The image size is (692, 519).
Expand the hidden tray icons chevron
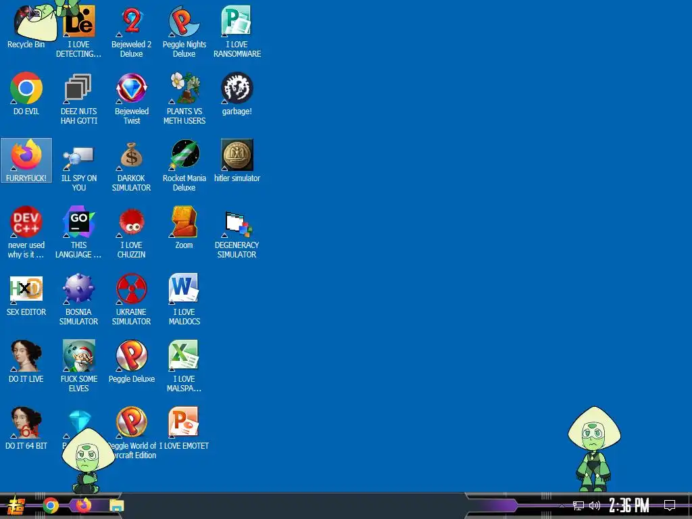(x=562, y=505)
